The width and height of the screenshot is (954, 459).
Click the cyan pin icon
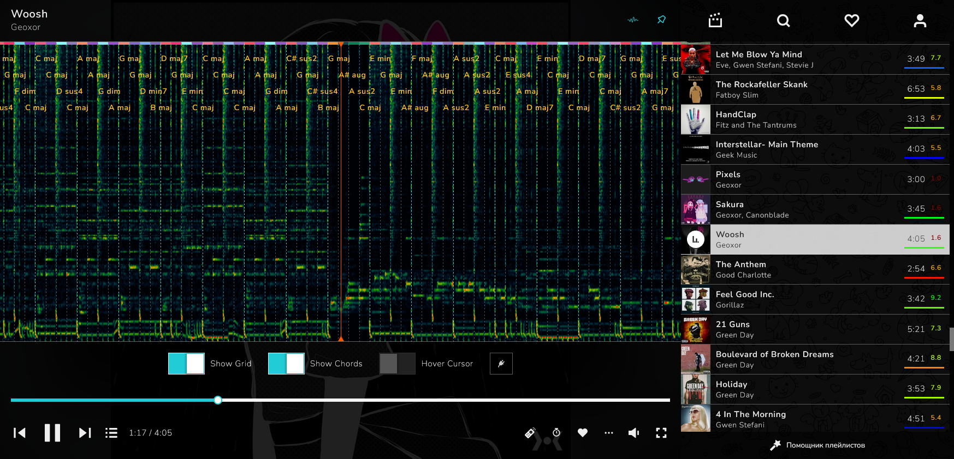click(x=661, y=20)
